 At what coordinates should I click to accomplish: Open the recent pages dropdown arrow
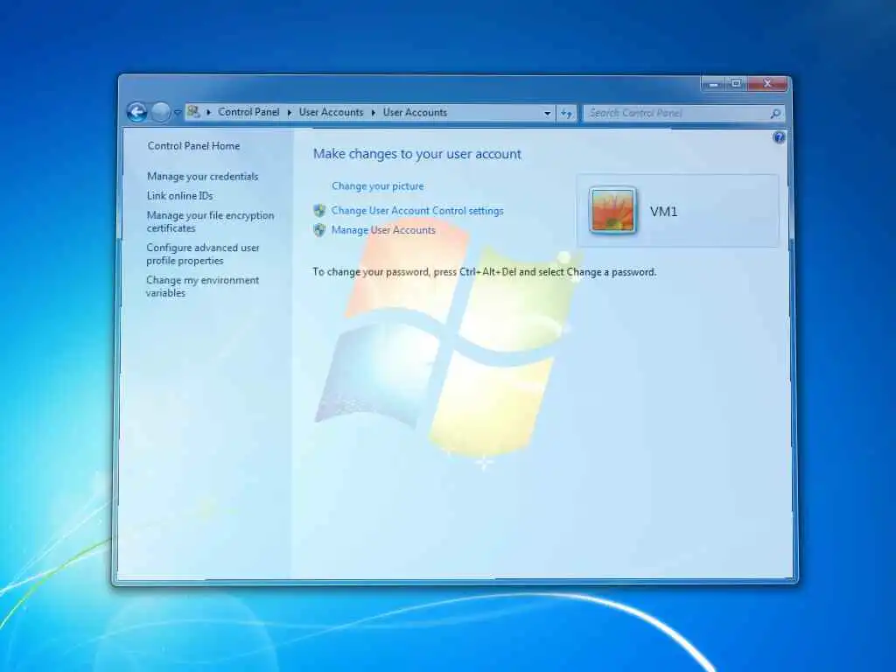pos(177,113)
